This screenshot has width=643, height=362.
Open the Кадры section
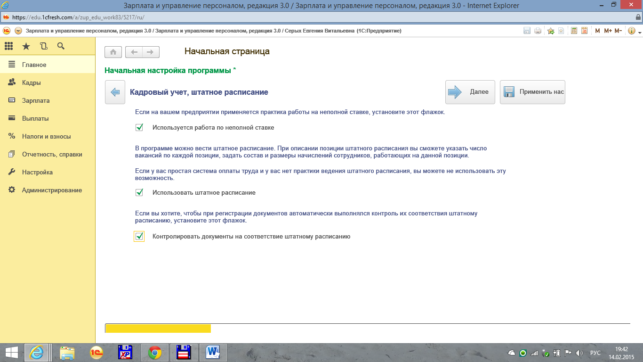tap(48, 82)
